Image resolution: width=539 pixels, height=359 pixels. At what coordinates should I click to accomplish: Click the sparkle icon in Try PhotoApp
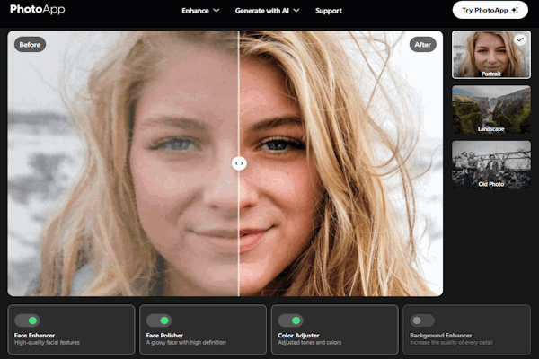click(x=516, y=10)
